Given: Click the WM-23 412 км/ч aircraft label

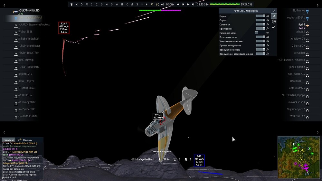Looking at the screenshot, I should [x=158, y=116].
